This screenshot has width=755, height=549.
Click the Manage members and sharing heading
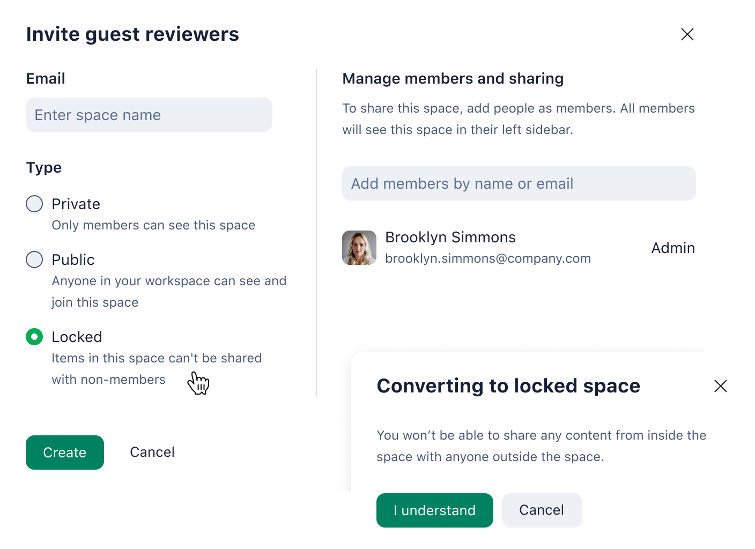click(453, 78)
